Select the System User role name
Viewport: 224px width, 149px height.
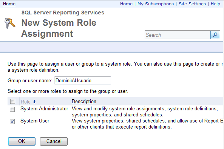pyautogui.click(x=35, y=121)
